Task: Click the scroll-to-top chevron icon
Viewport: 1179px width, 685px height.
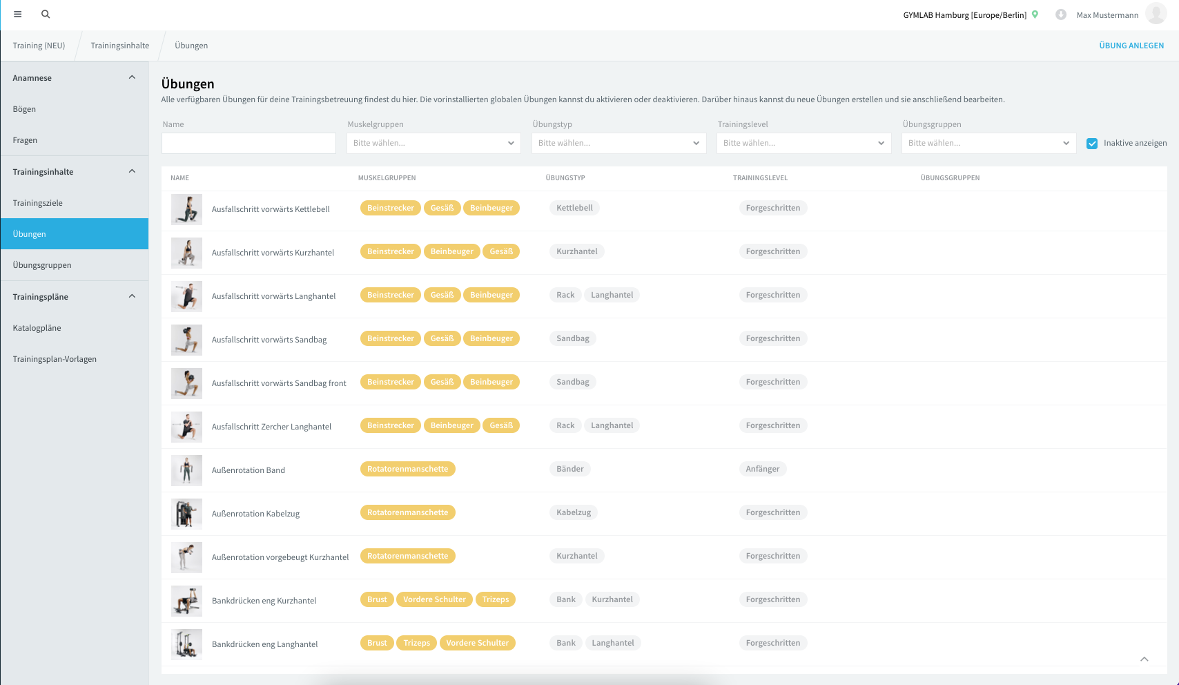Action: [x=1144, y=659]
